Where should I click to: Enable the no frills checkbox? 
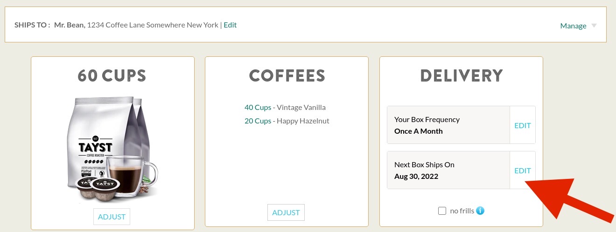(442, 211)
